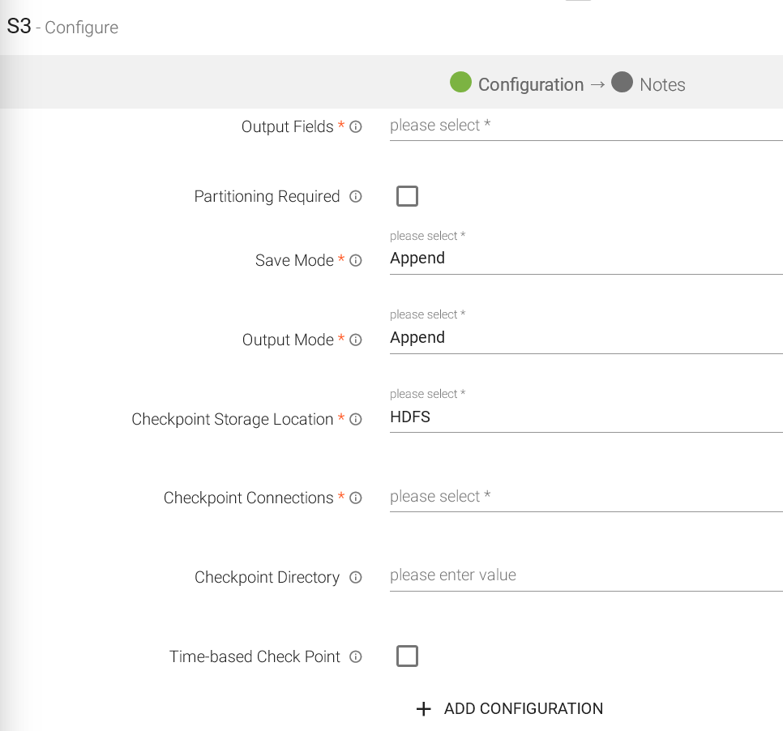Click the Add Configuration button
The width and height of the screenshot is (783, 731).
click(x=523, y=709)
